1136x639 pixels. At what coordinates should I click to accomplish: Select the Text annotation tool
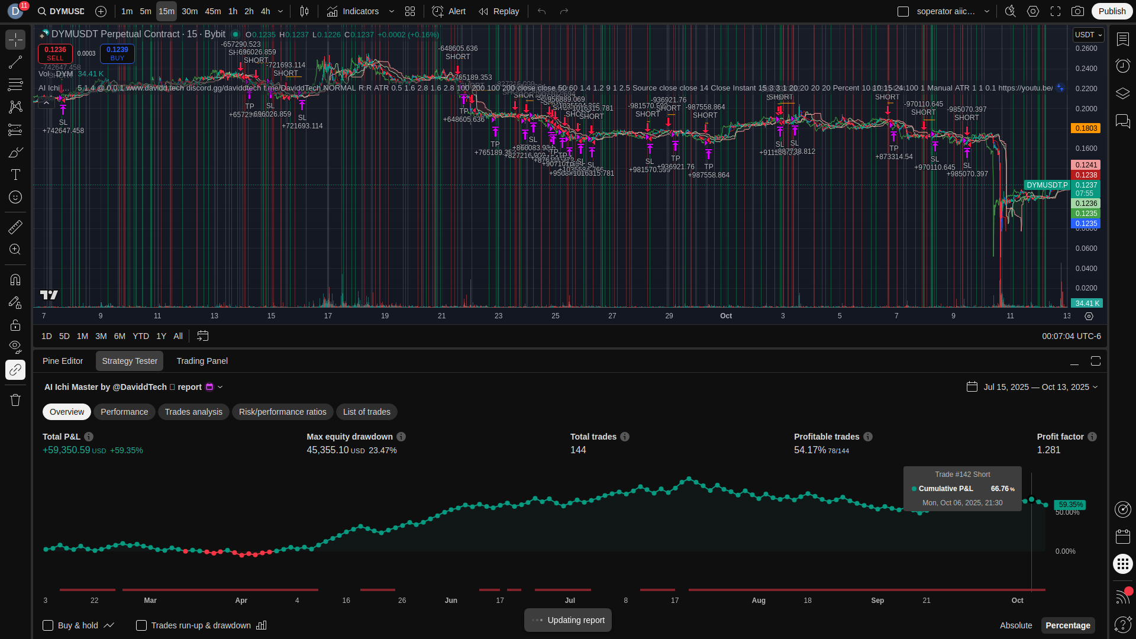[x=15, y=175]
